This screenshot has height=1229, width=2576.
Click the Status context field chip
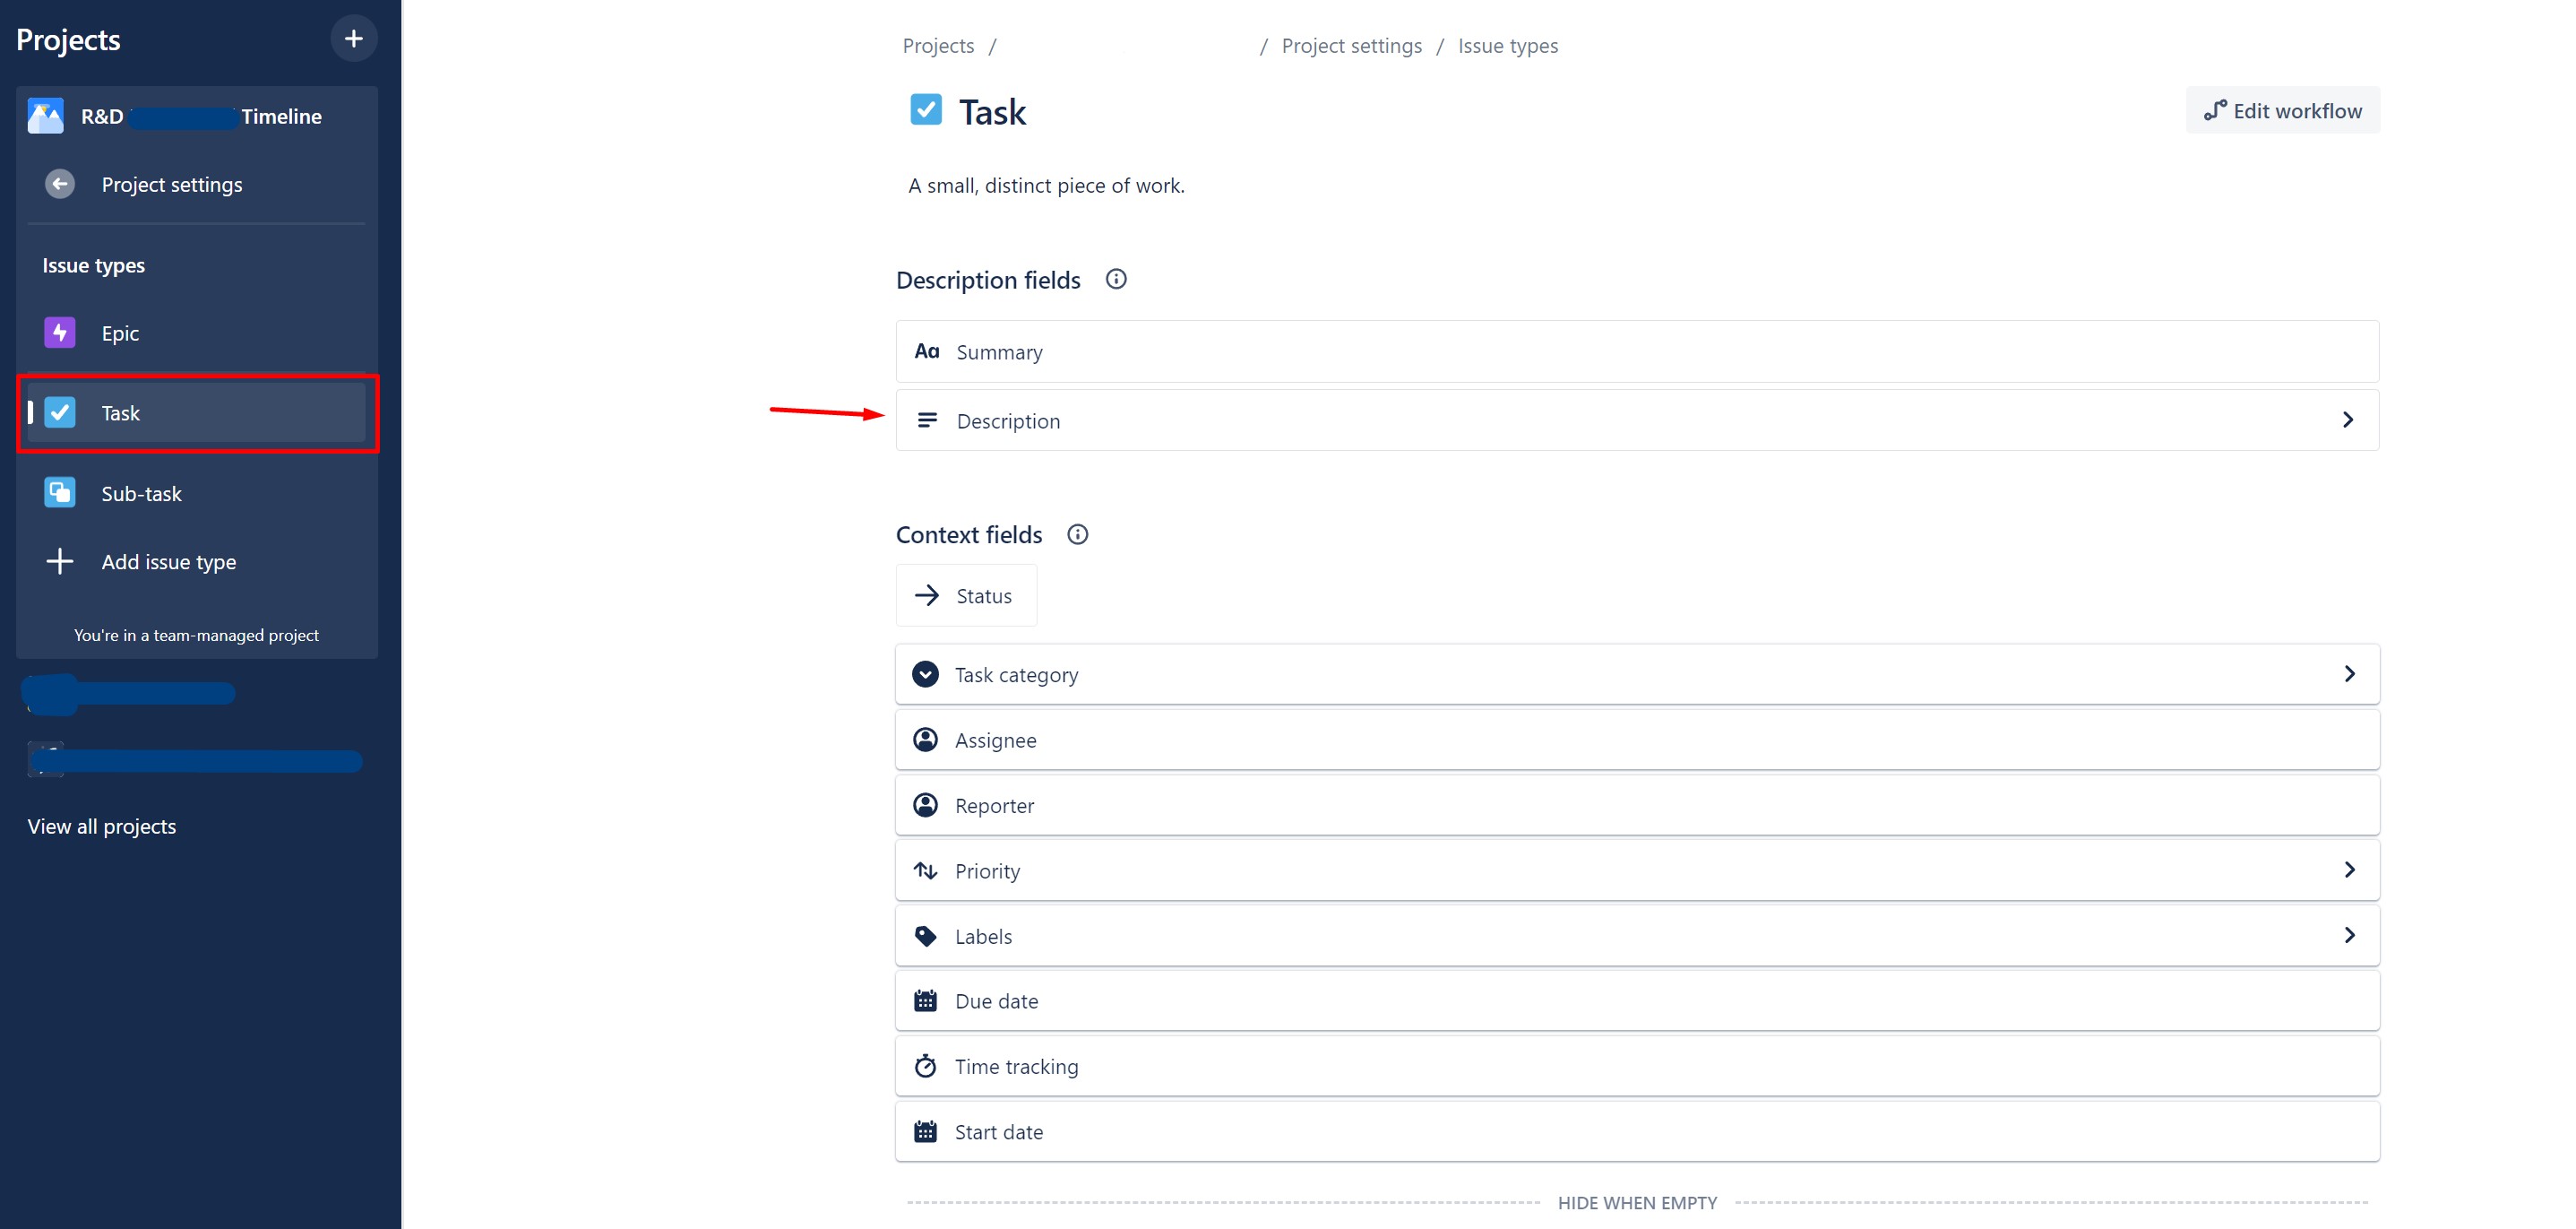[x=966, y=594]
